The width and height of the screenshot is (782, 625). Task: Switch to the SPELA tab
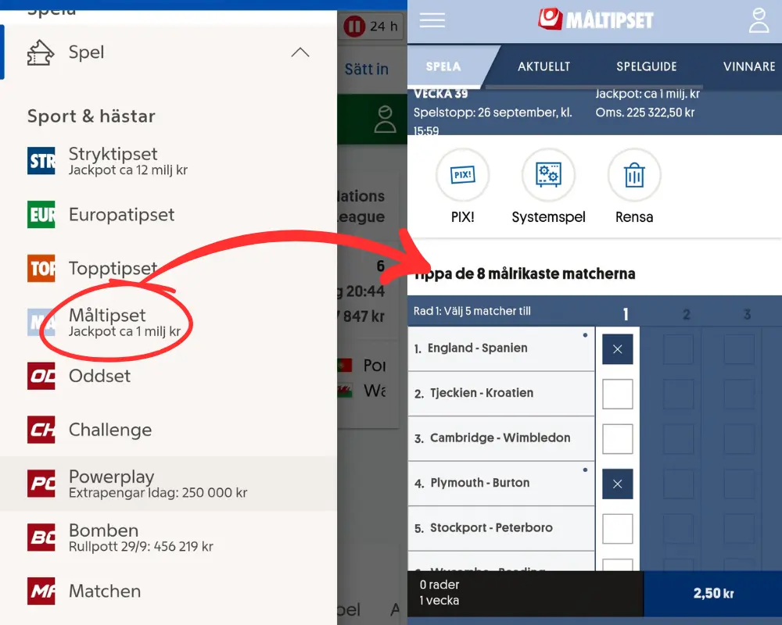(x=443, y=66)
